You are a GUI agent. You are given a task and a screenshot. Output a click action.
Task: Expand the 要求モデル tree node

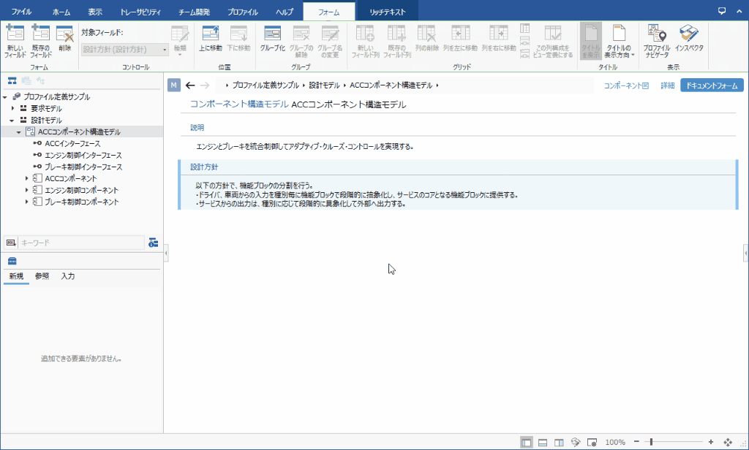12,108
